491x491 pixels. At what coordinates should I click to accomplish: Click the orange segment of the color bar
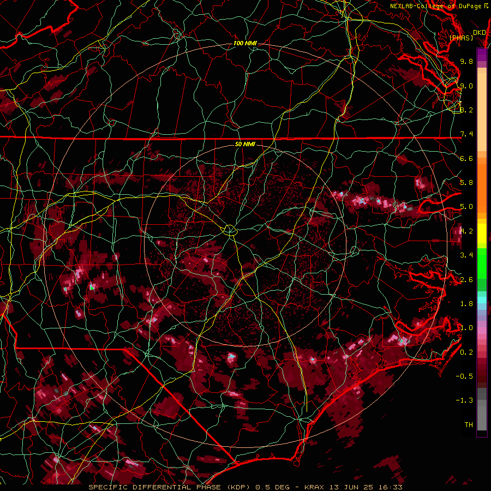482,187
